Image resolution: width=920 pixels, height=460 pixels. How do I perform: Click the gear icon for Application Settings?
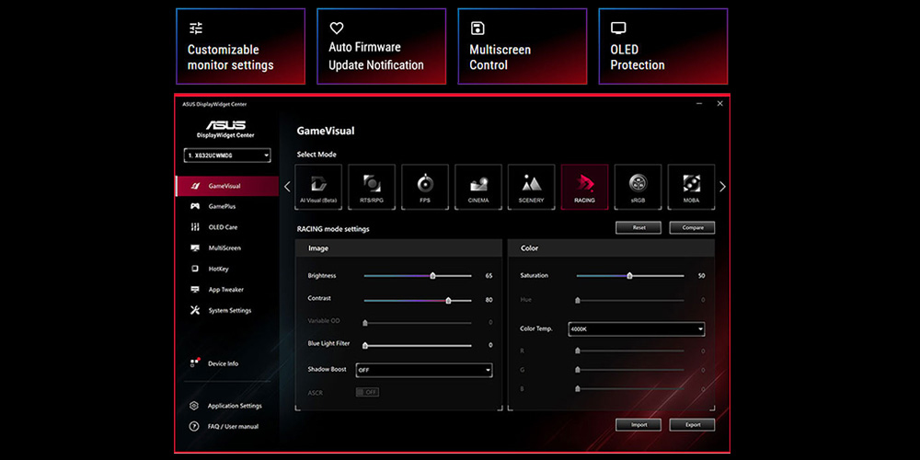[194, 406]
